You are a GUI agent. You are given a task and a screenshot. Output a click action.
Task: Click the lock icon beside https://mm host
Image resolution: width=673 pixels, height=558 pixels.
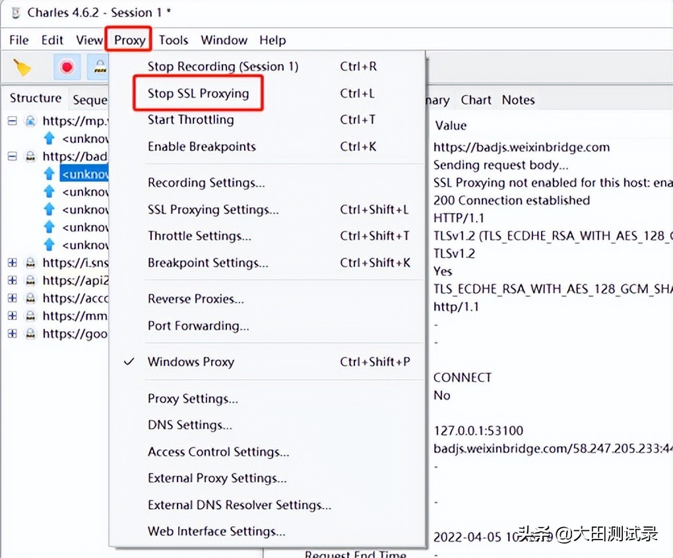(x=30, y=316)
